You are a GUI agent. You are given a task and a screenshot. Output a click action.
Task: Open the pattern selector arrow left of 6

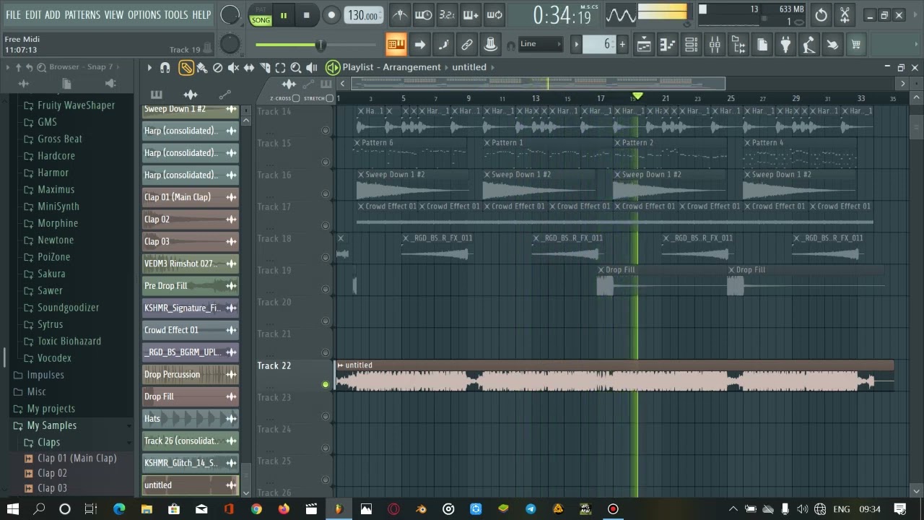pos(576,45)
